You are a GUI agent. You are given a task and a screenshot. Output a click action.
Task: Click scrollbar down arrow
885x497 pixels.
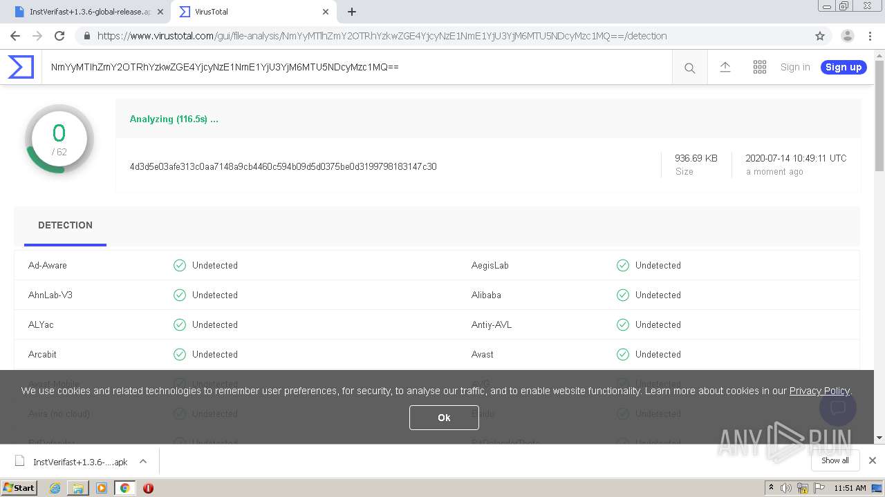pyautogui.click(x=879, y=438)
